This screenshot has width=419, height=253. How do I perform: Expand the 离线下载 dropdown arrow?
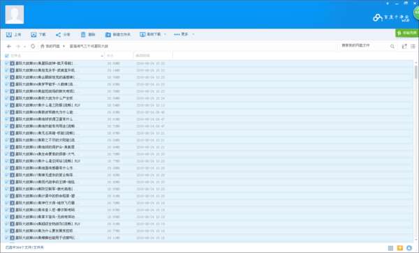point(165,34)
